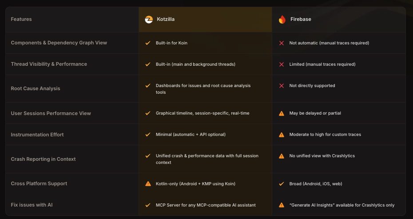Click the Firebase column header text
413x219 pixels.
point(301,19)
